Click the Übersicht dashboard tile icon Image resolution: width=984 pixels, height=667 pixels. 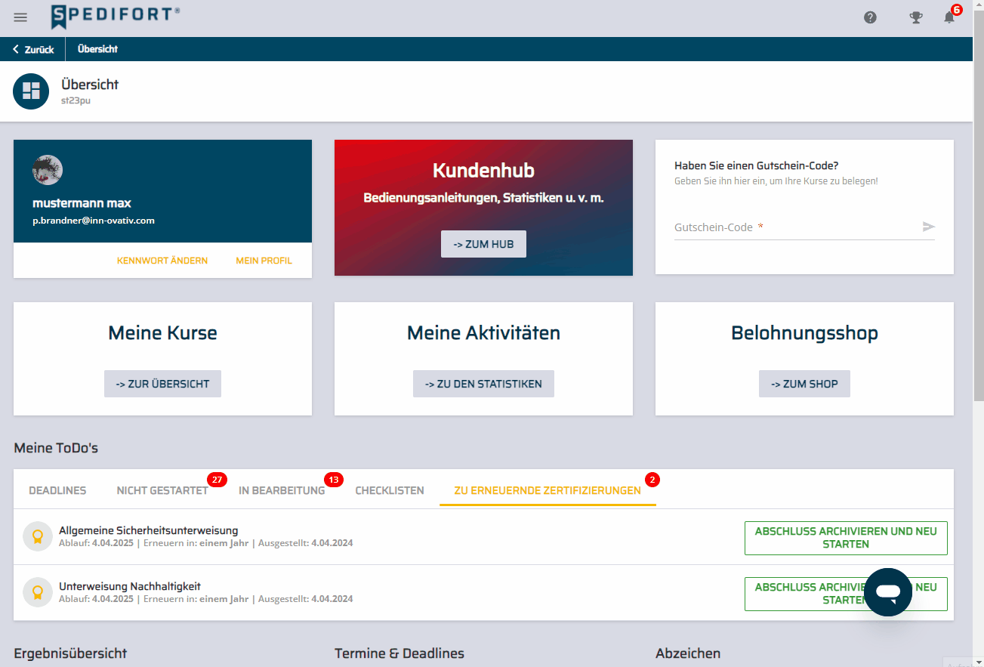click(x=31, y=91)
